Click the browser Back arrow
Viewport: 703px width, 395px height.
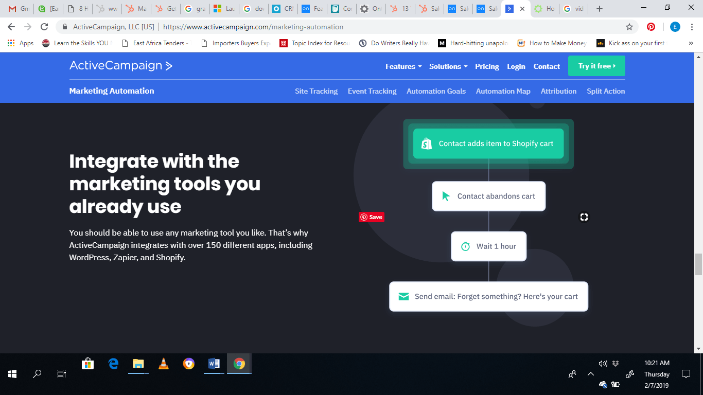[11, 27]
